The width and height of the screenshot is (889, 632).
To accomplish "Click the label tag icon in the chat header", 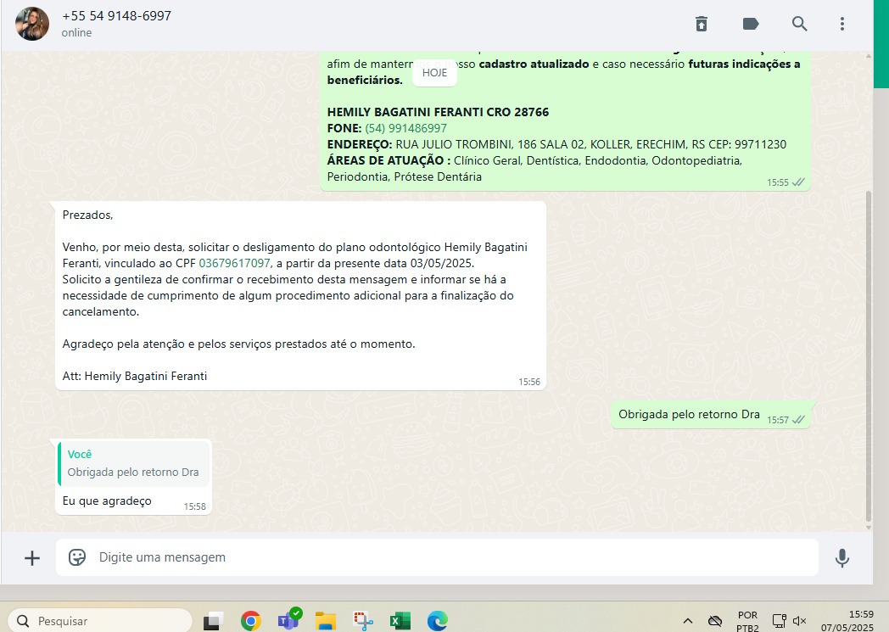I will [x=750, y=24].
